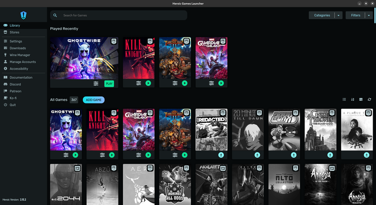
Task: Open settings for Kill Knight in All Games
Action: click(x=102, y=155)
